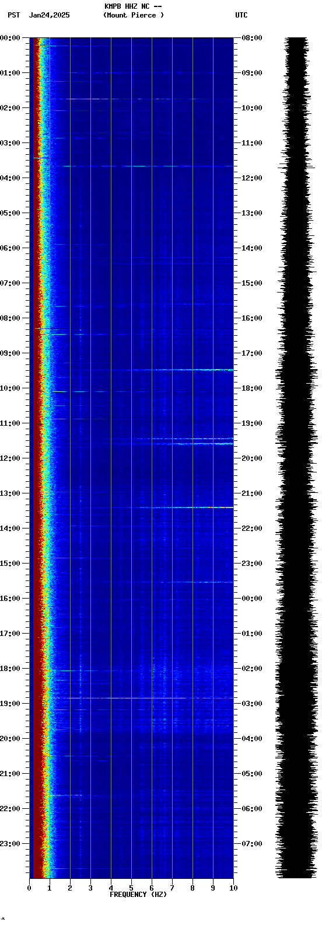Click the 20:00 PST time label
This screenshot has height=925, width=322.
coord(10,739)
